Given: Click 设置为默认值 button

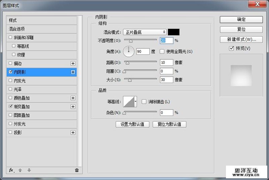Looking at the screenshot, I should tap(132, 124).
